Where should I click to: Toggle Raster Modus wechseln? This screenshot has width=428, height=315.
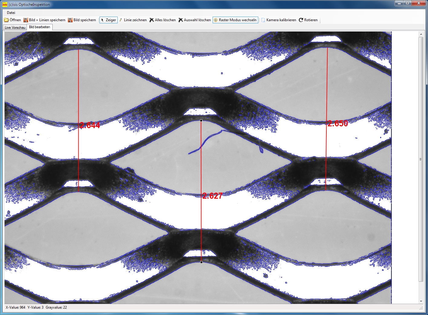point(235,20)
